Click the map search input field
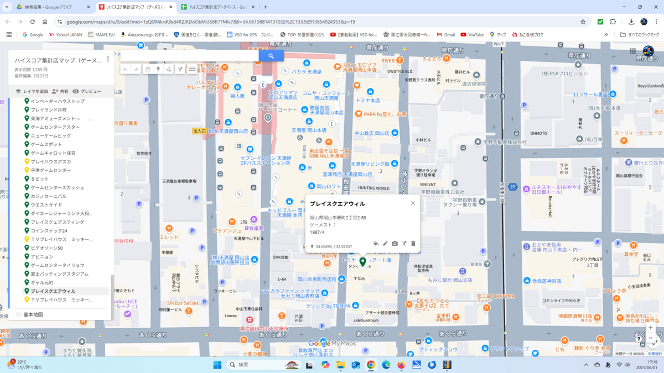Viewport: 664px width, 373px height. tap(190, 56)
